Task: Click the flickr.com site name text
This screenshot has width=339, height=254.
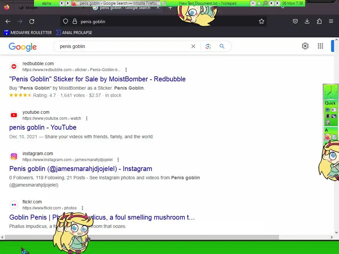Action: (x=32, y=202)
